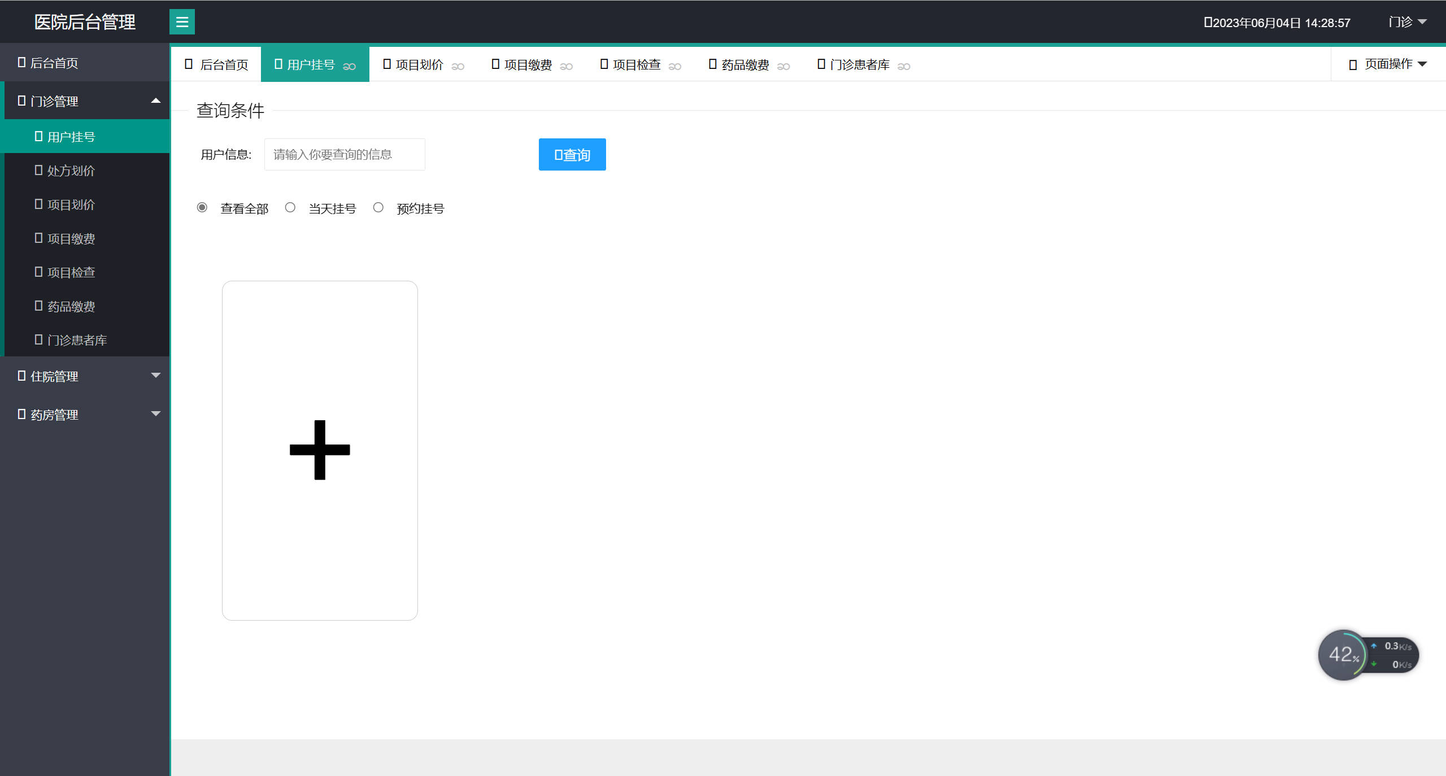Select the 查看全部 radio button

click(x=202, y=207)
